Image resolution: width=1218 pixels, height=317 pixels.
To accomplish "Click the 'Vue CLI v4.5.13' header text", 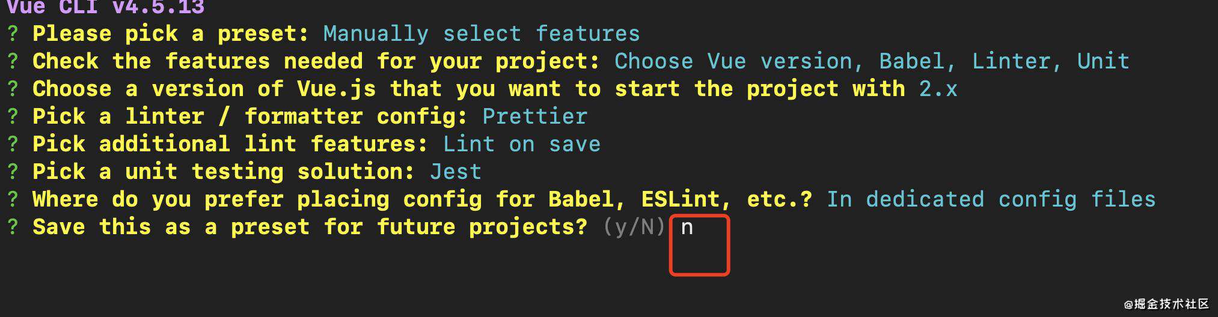I will 106,7.
